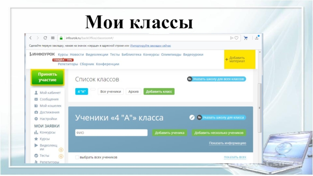This screenshot has width=313, height=176.
Task: Open Видеоуроки in the top navigation
Action: pos(193,54)
